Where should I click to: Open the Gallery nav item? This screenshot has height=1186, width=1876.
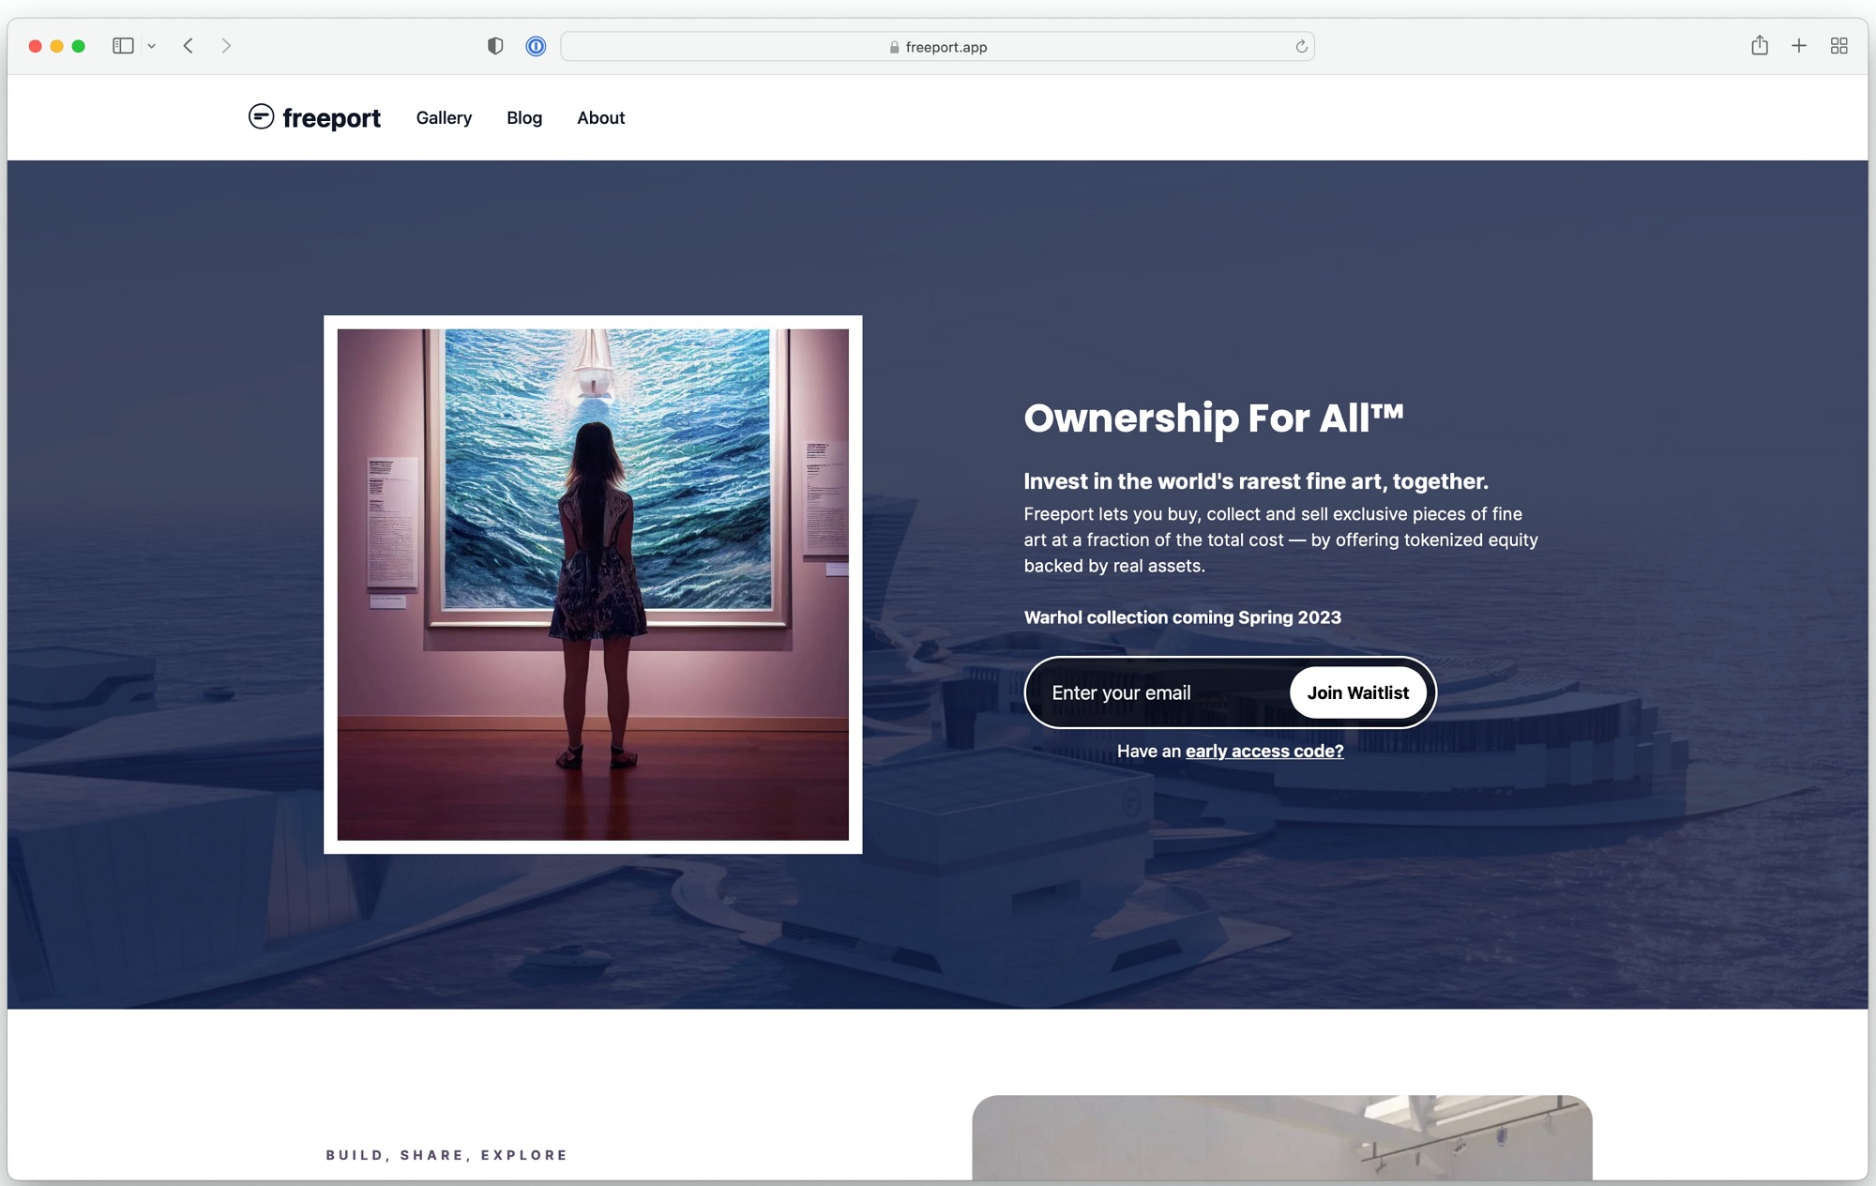coord(444,117)
